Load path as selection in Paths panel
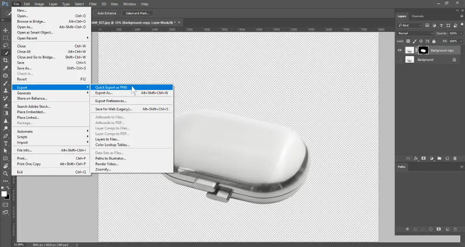 [423, 229]
